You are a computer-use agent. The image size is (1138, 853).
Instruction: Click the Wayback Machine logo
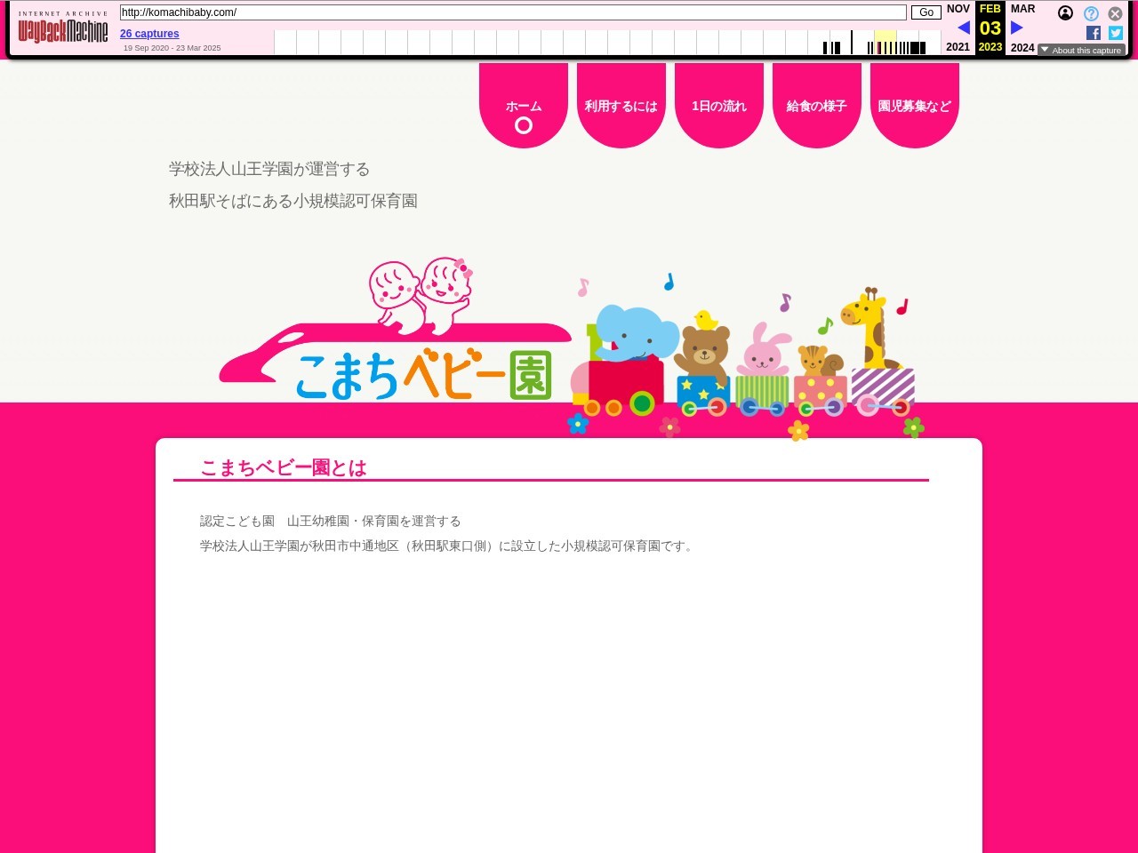point(63,31)
